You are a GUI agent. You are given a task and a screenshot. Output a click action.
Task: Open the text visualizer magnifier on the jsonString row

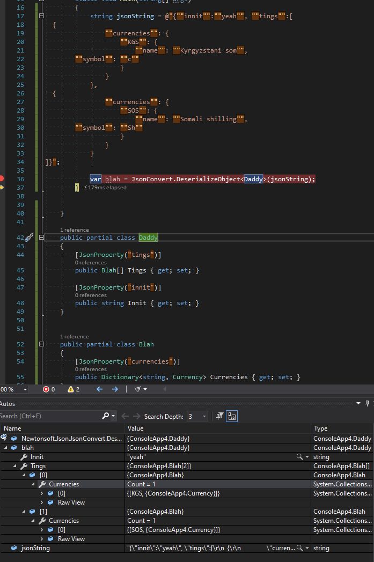click(299, 548)
